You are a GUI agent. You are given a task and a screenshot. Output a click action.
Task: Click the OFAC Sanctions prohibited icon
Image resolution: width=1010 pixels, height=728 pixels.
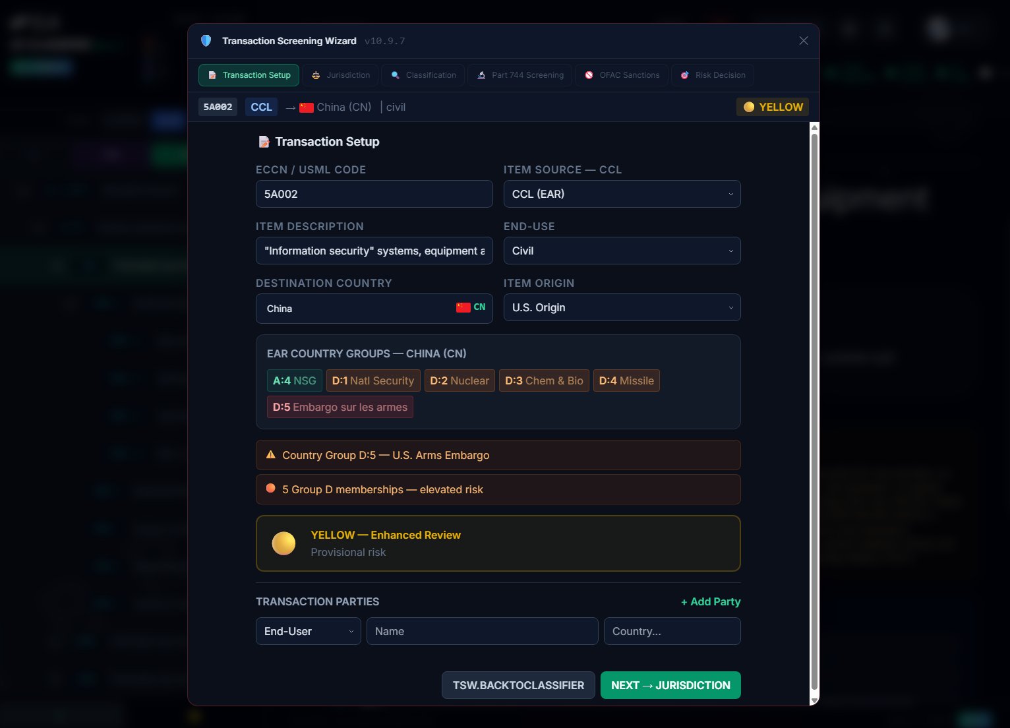coord(589,75)
